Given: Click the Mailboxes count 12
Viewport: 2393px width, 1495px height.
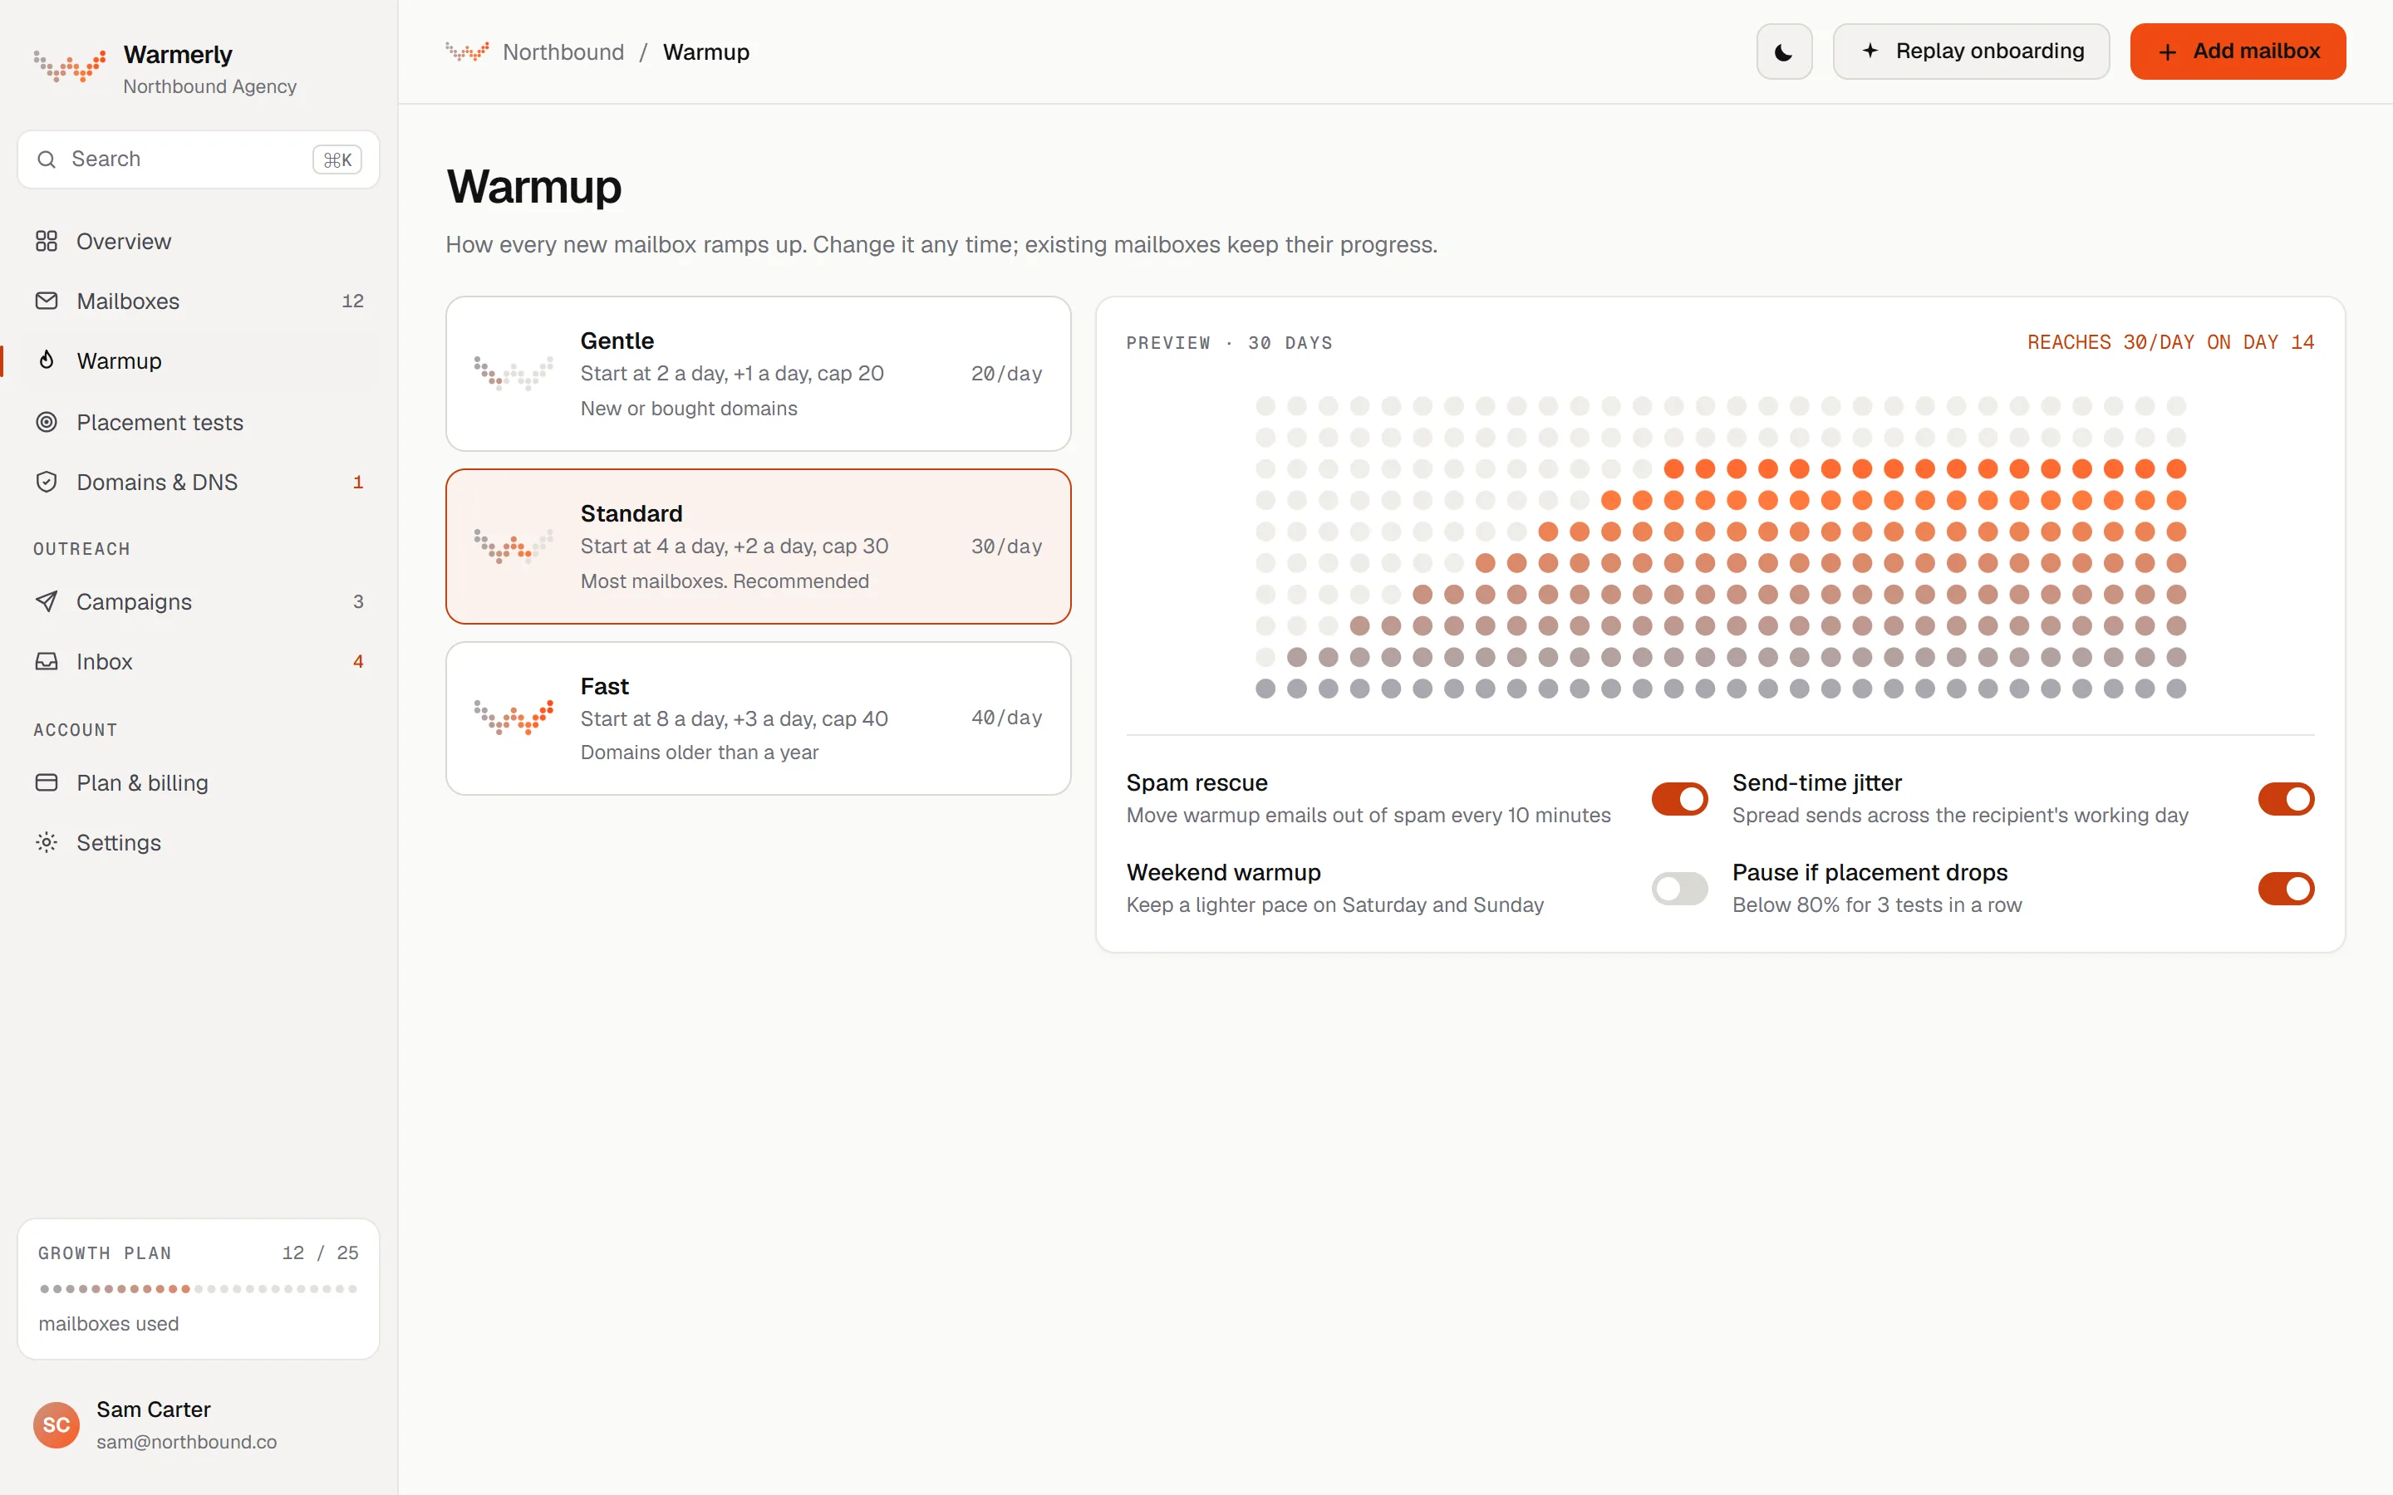Looking at the screenshot, I should click(353, 301).
